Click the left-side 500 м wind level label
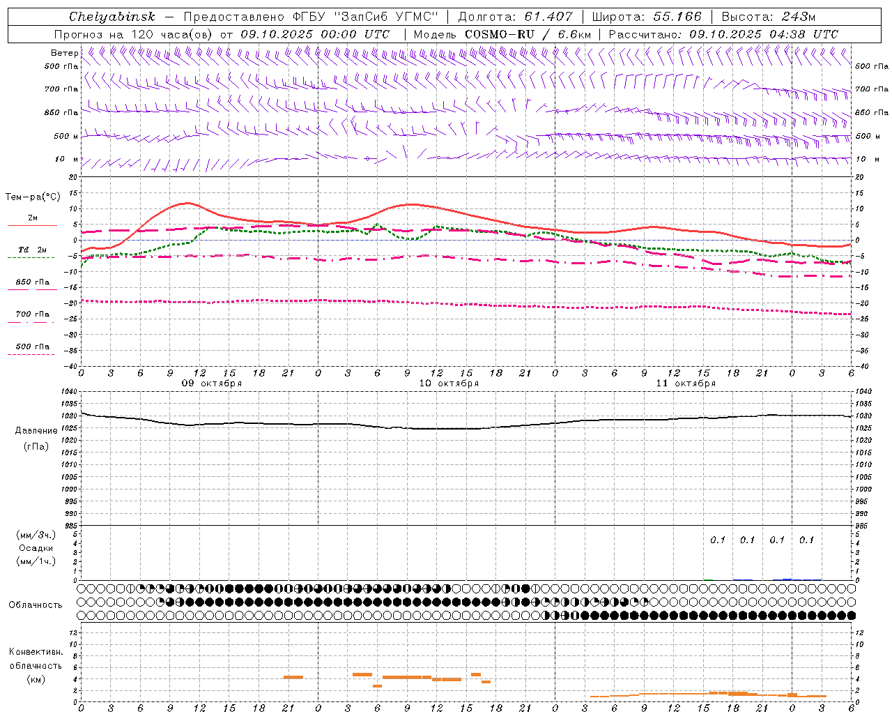This screenshot has width=892, height=714. (67, 136)
